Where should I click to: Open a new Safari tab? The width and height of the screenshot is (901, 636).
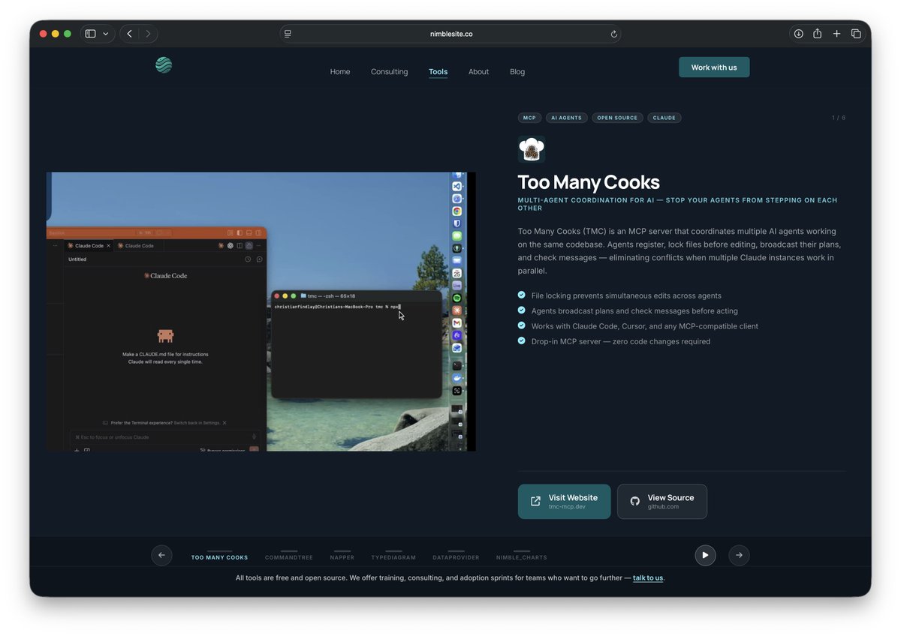point(836,34)
